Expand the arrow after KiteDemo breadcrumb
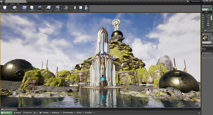This screenshot has width=213, height=115. pos(61,113)
